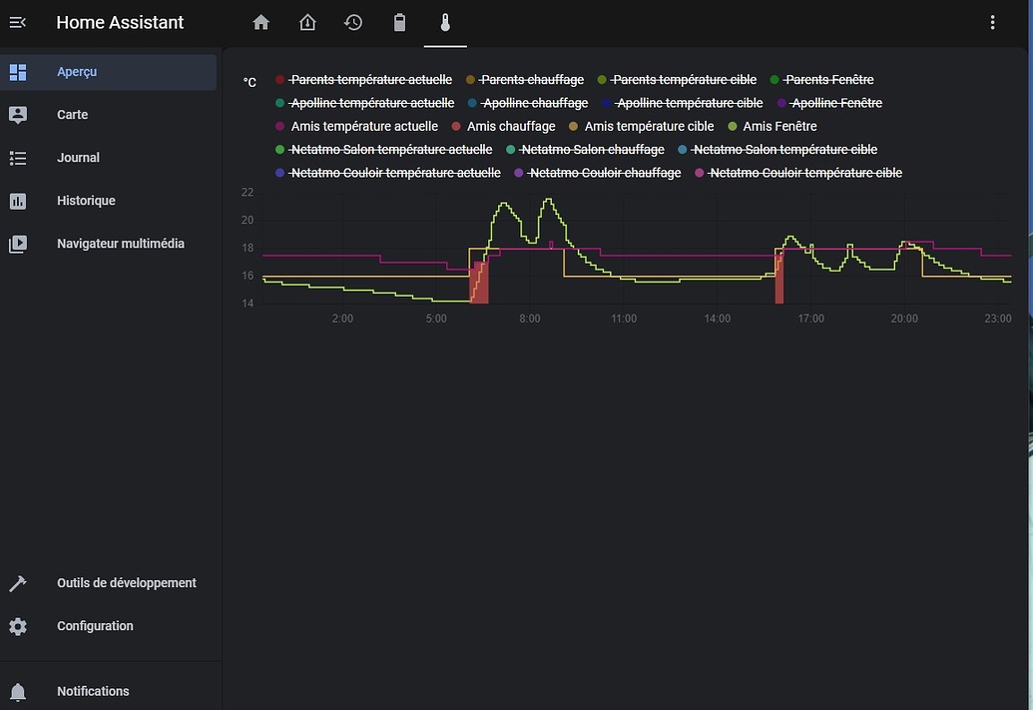Click the Aperçu dashboard icon
The image size is (1033, 710).
(x=18, y=72)
